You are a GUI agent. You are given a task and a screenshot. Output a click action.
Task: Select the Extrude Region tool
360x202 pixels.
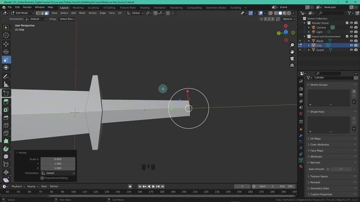6,102
